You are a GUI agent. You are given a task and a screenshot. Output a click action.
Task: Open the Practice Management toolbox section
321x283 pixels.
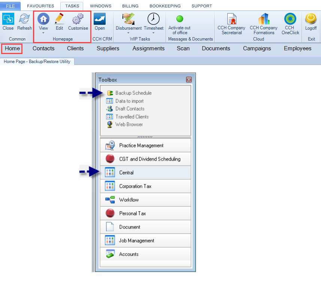(x=145, y=145)
